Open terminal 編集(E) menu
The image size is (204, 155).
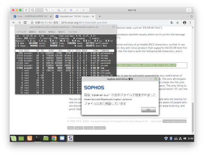[32, 32]
